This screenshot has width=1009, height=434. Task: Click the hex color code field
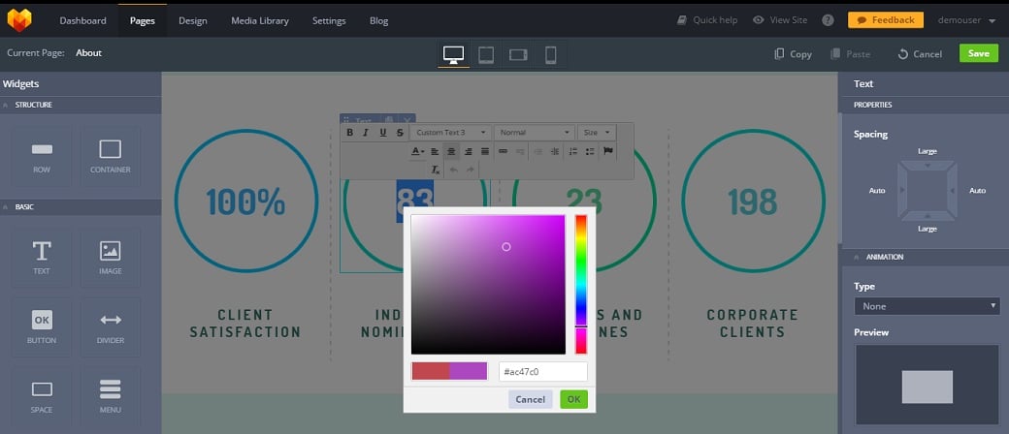click(542, 372)
